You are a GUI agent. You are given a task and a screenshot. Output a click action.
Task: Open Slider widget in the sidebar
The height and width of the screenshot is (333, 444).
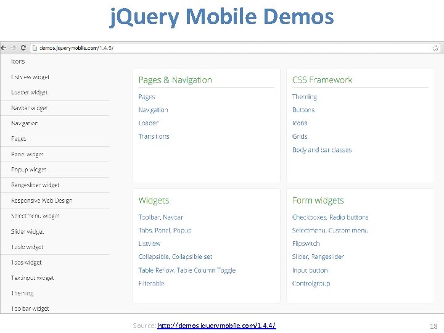(28, 231)
